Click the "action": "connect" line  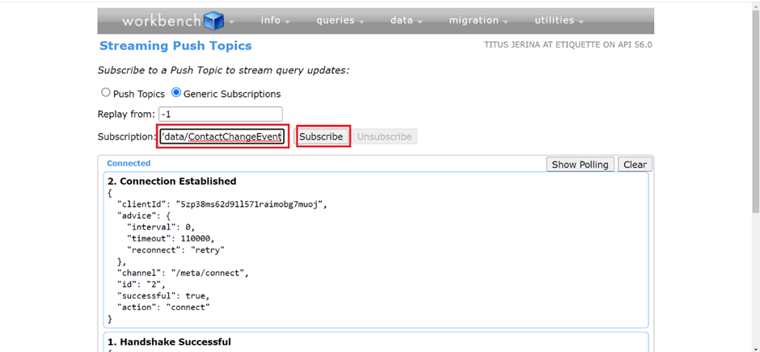163,308
